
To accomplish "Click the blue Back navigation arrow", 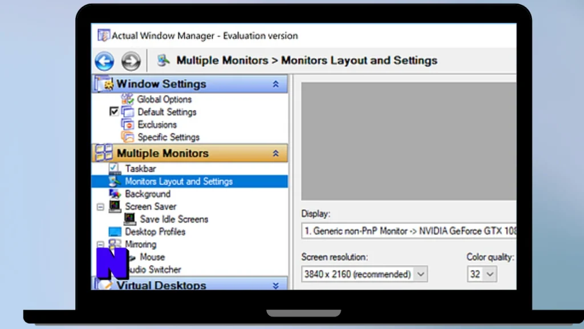I will click(x=104, y=61).
